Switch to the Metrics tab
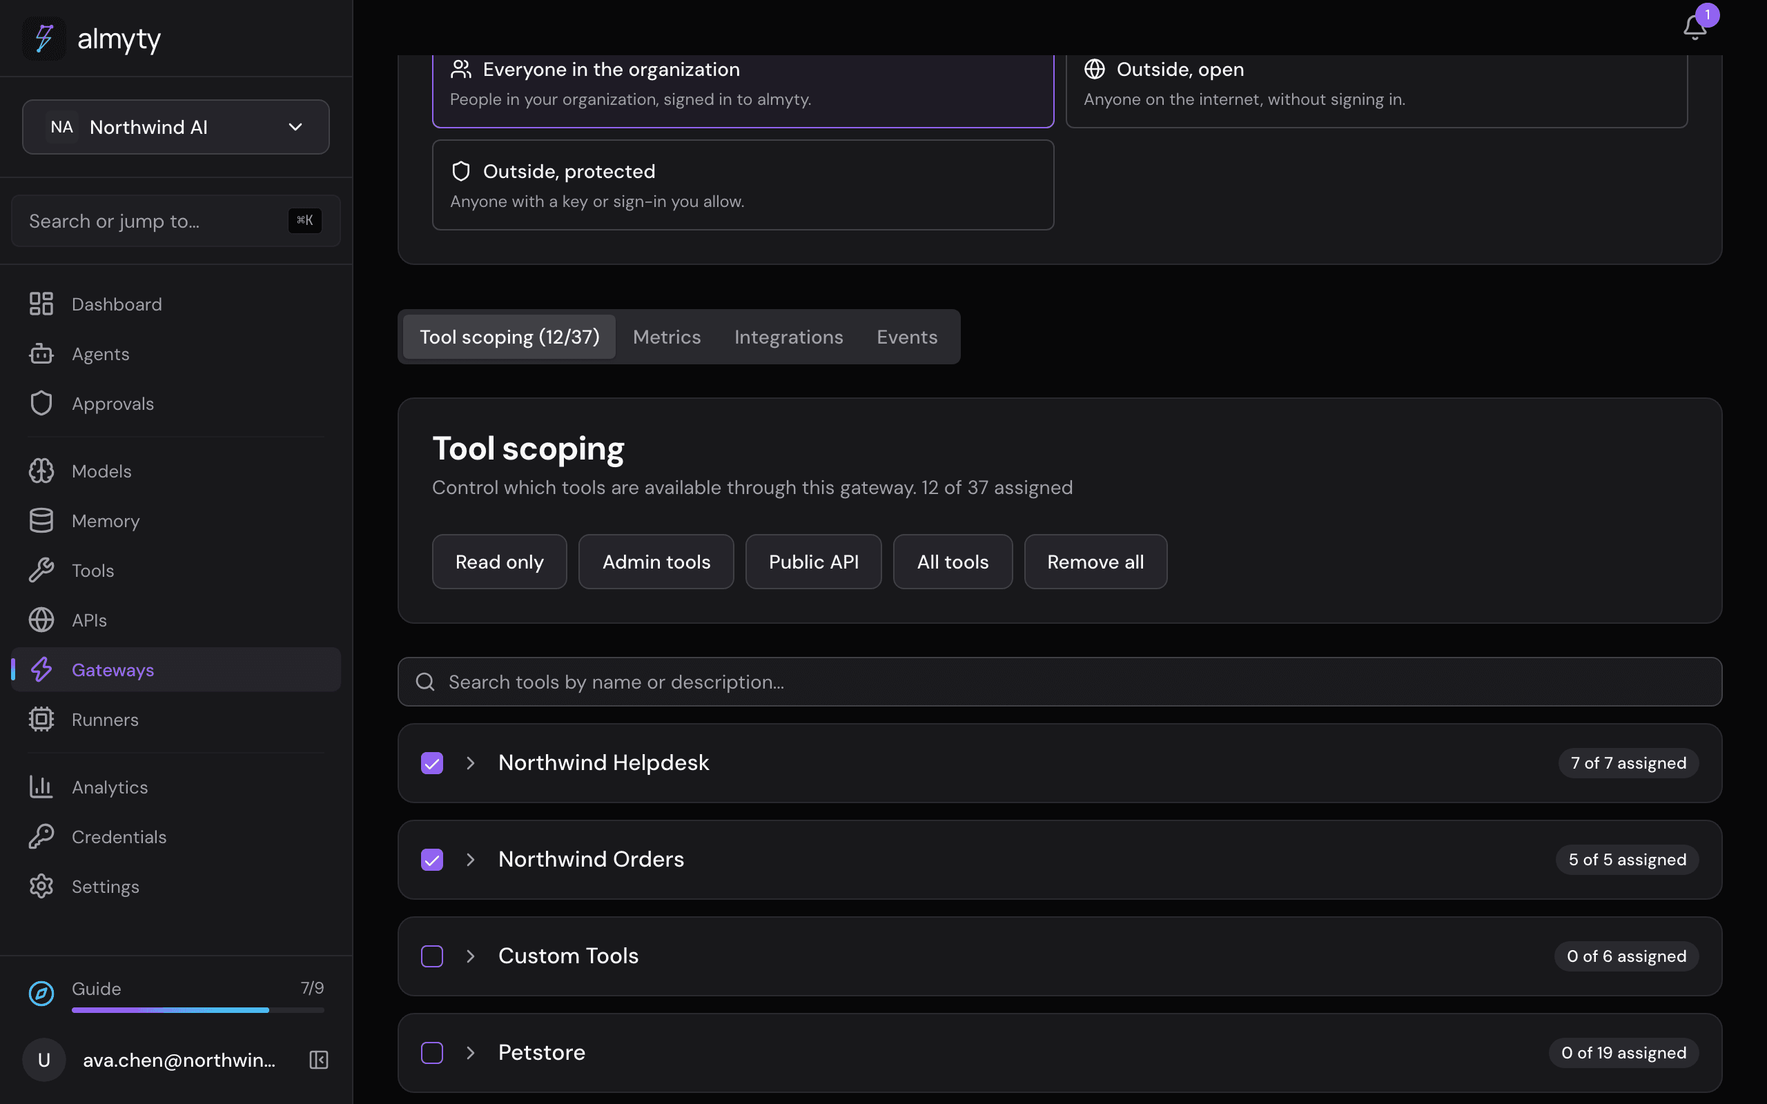This screenshot has width=1767, height=1104. tap(667, 337)
